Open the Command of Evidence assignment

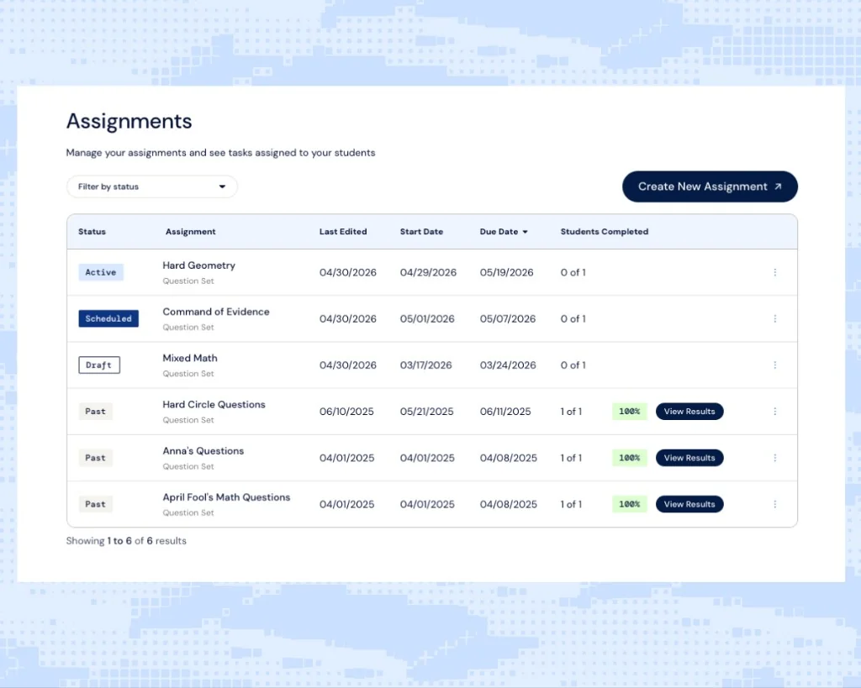[216, 312]
